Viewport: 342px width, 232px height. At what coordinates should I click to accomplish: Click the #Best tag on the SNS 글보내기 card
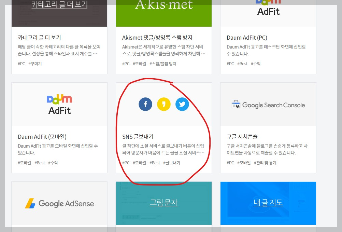154,163
